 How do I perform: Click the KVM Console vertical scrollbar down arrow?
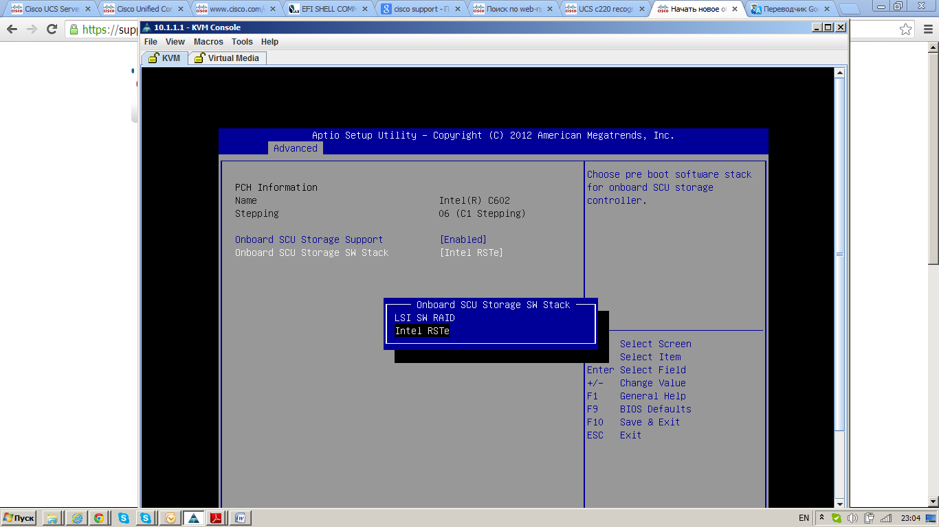coord(839,504)
